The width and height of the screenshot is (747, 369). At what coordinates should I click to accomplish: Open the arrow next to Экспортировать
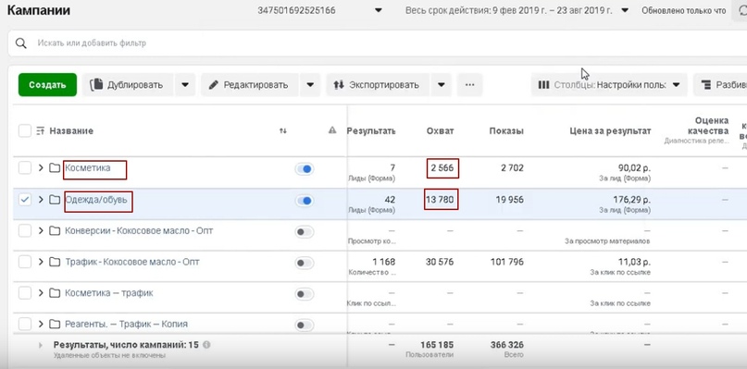[x=442, y=85]
